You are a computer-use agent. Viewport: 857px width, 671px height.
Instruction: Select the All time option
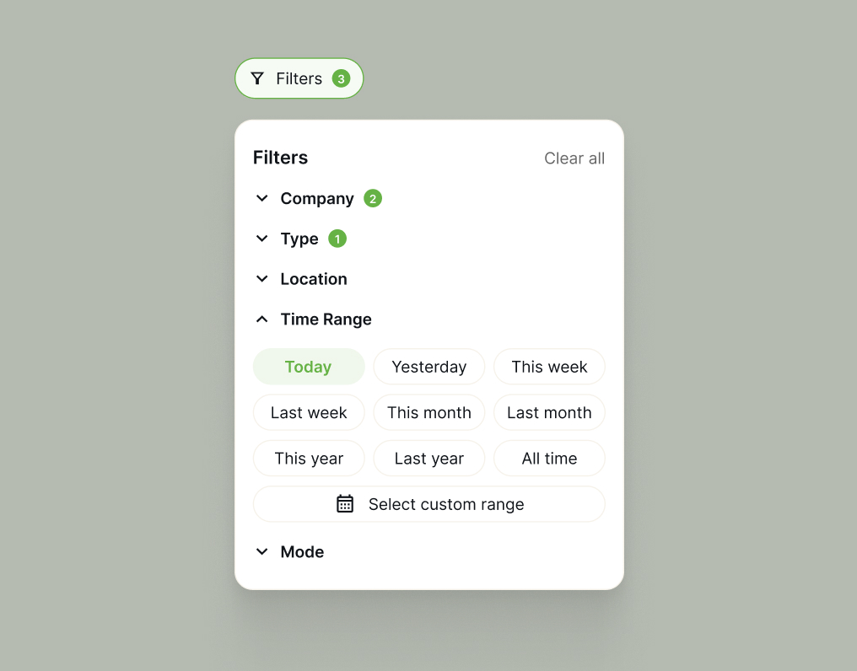click(549, 459)
